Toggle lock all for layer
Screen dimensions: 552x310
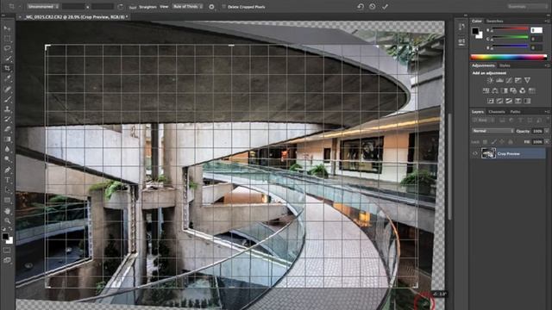pyautogui.click(x=511, y=141)
